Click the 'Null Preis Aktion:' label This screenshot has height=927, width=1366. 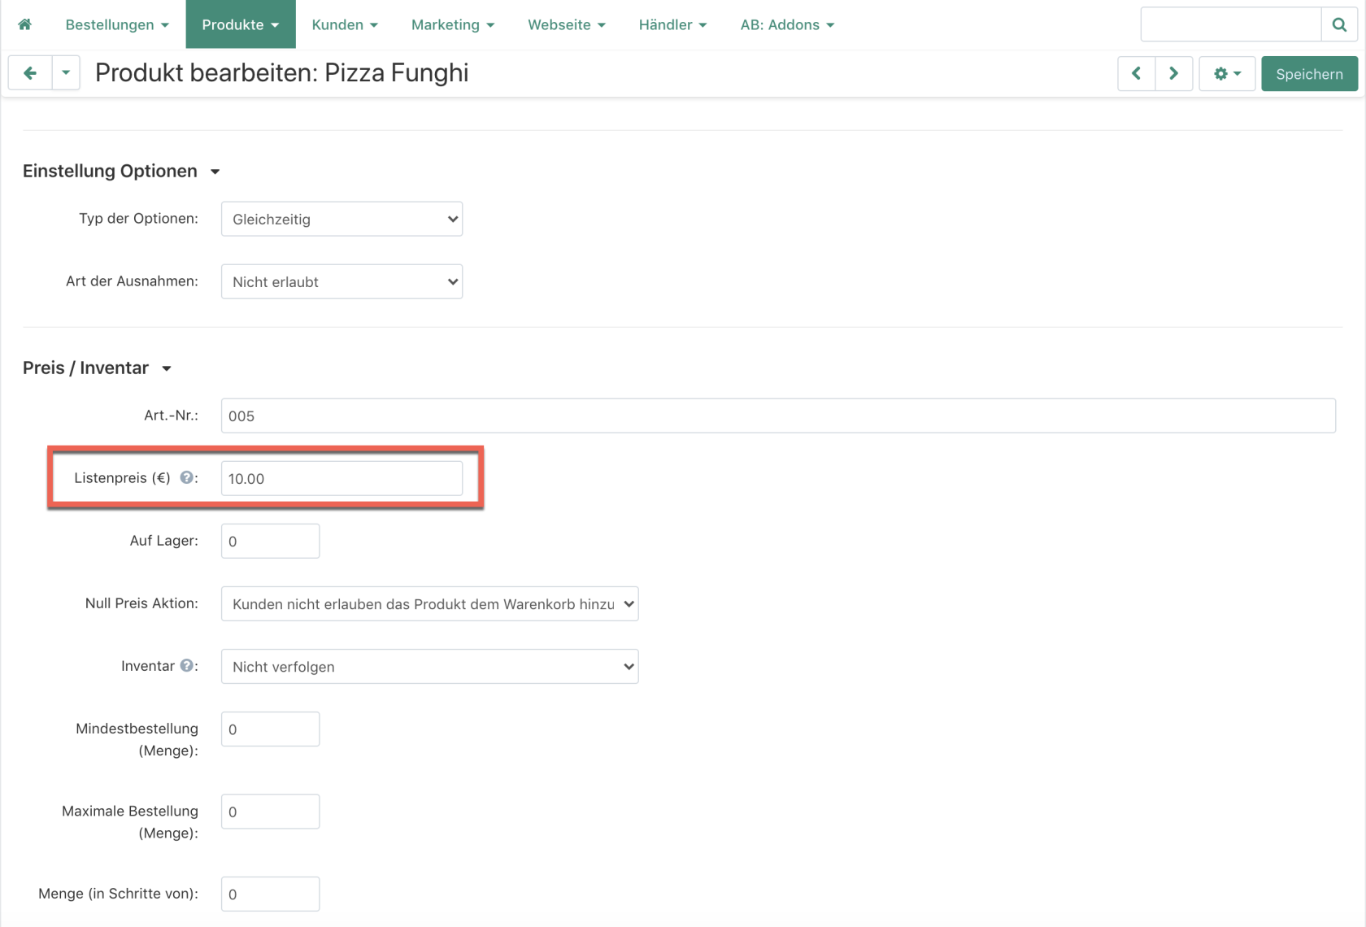(x=141, y=603)
